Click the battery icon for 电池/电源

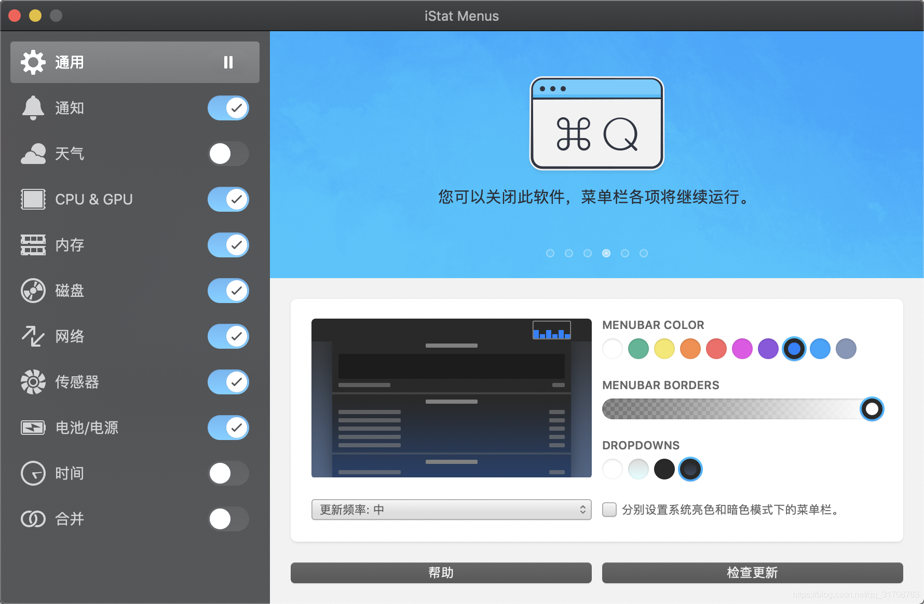(x=33, y=428)
